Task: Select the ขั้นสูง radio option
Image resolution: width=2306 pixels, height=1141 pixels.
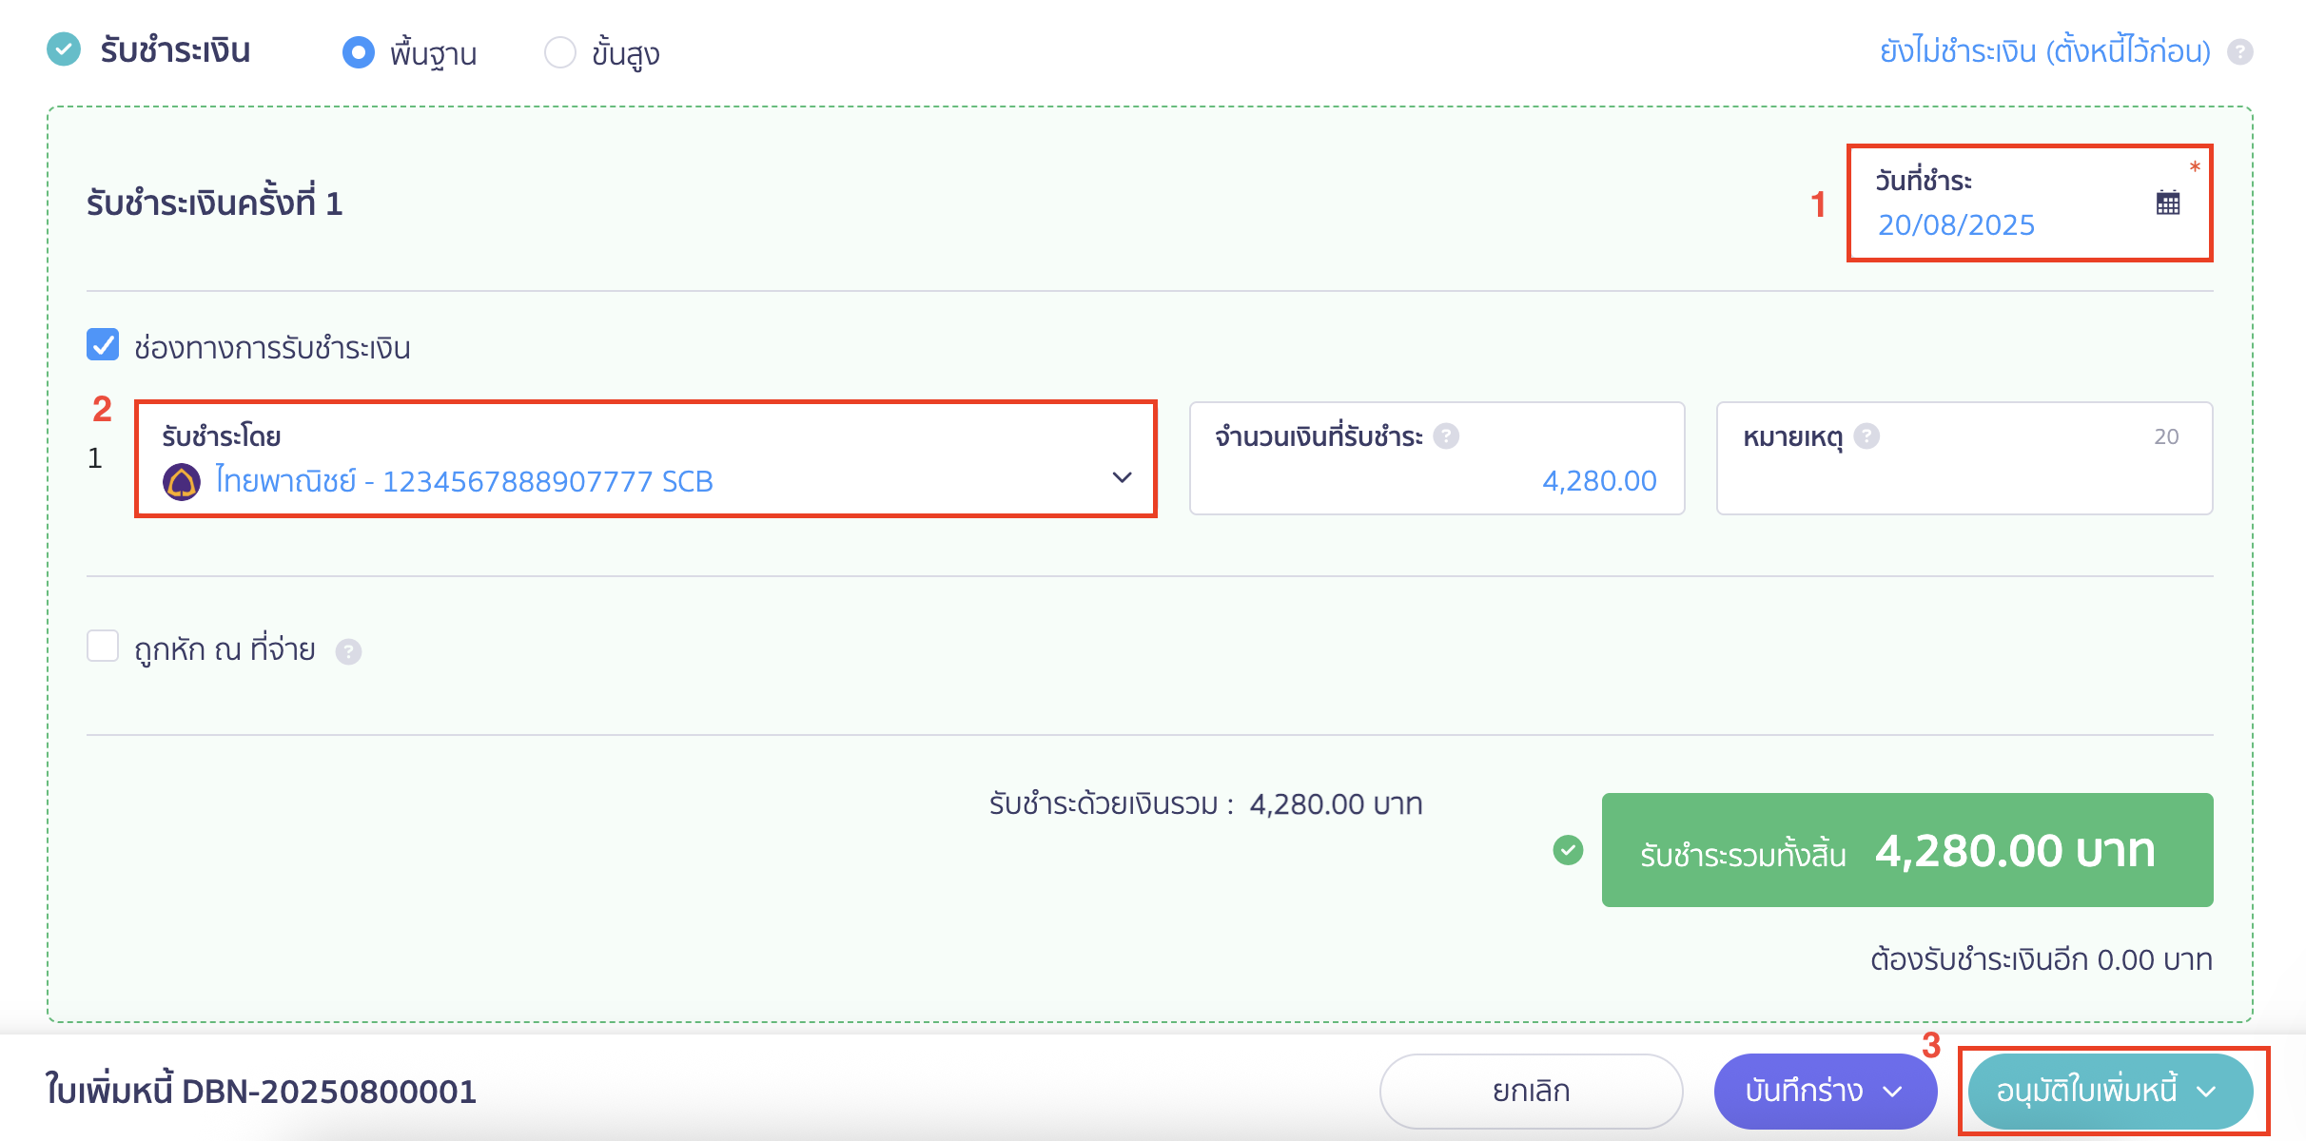Action: (559, 52)
